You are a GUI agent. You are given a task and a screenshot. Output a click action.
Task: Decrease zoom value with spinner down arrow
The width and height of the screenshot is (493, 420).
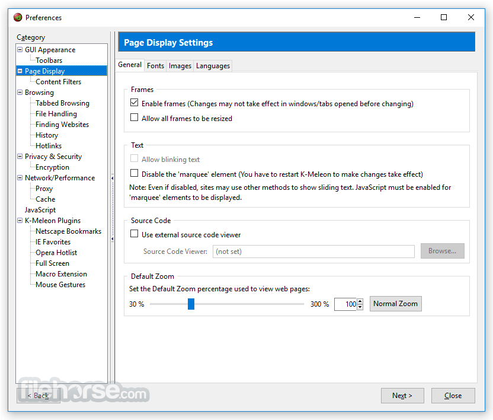pyautogui.click(x=360, y=307)
